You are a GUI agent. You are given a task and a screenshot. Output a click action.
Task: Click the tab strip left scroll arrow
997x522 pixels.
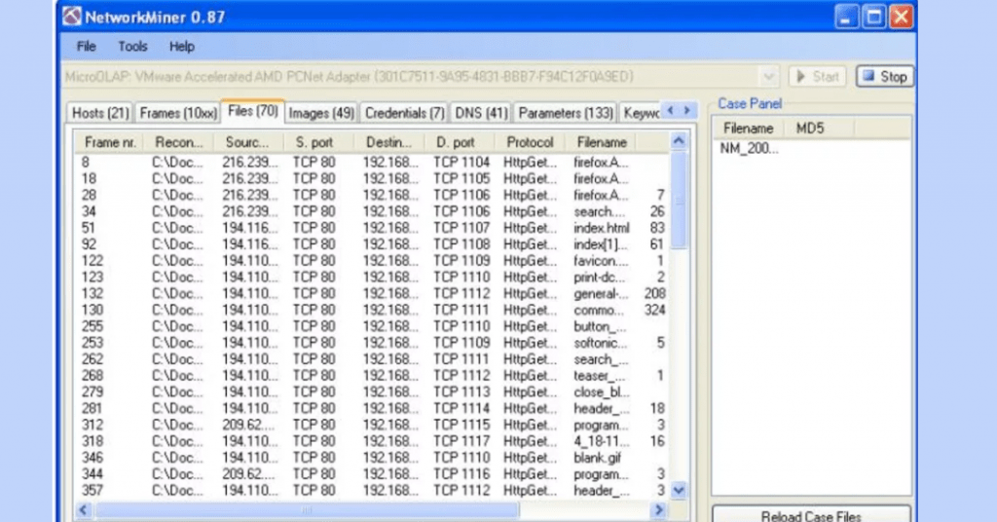pos(669,111)
